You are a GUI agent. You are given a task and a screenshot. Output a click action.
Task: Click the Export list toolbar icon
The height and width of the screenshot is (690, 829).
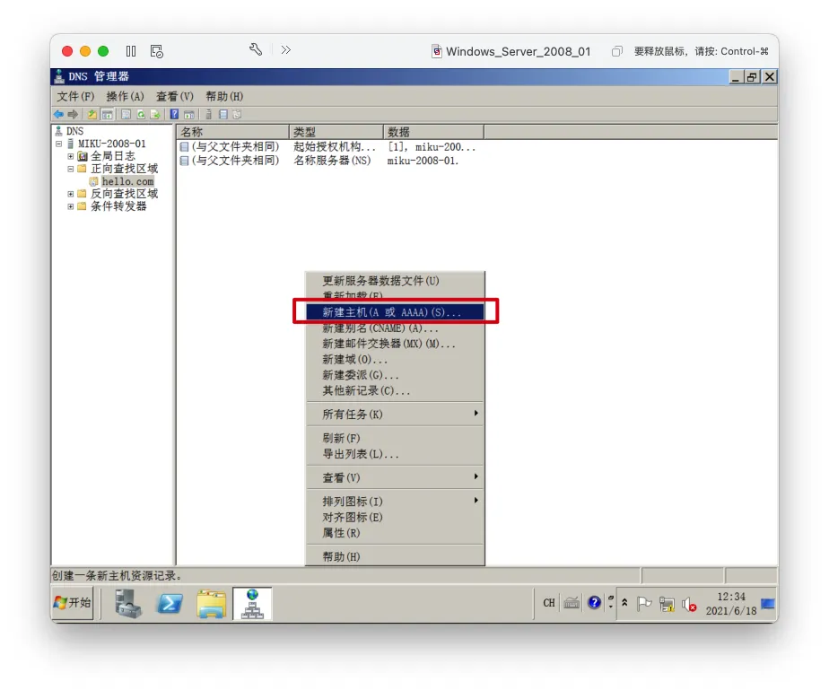(155, 114)
